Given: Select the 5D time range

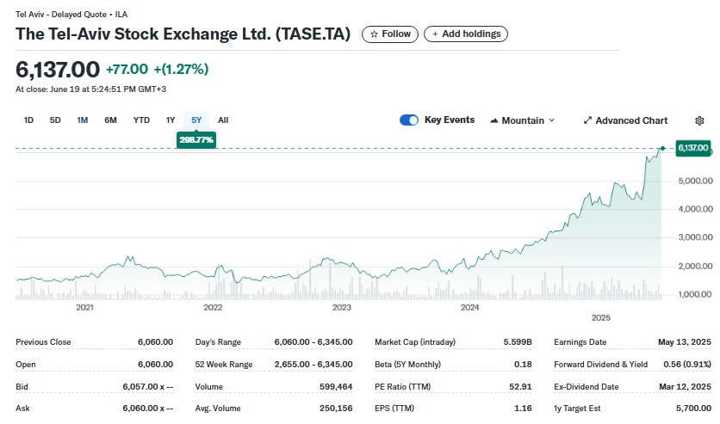Looking at the screenshot, I should (x=55, y=120).
